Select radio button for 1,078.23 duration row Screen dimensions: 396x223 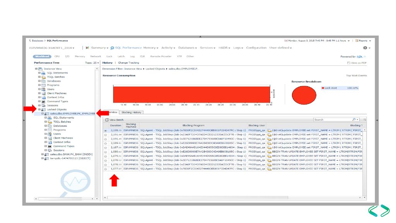[x=106, y=165]
